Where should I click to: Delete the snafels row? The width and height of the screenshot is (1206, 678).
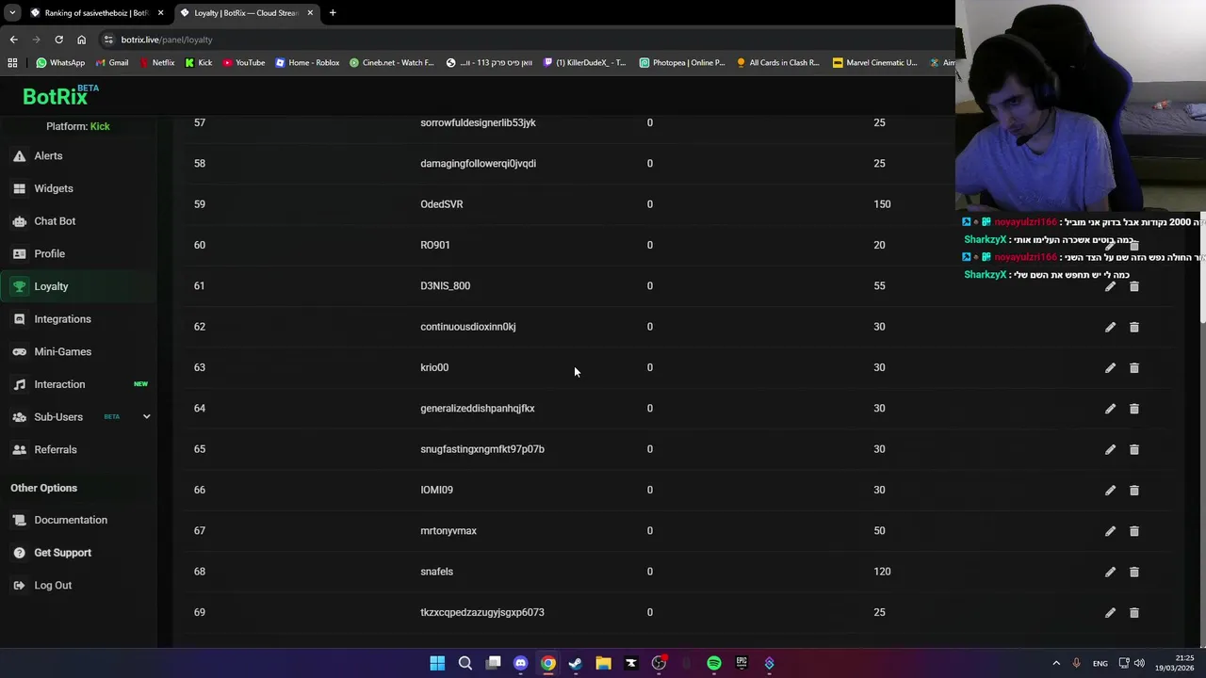(1134, 572)
